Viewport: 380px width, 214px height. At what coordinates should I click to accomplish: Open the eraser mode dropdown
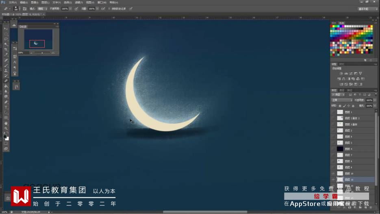(x=42, y=9)
